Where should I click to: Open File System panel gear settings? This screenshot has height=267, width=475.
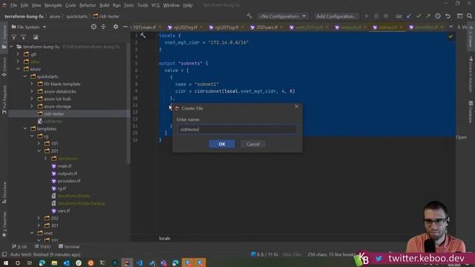pos(116,27)
